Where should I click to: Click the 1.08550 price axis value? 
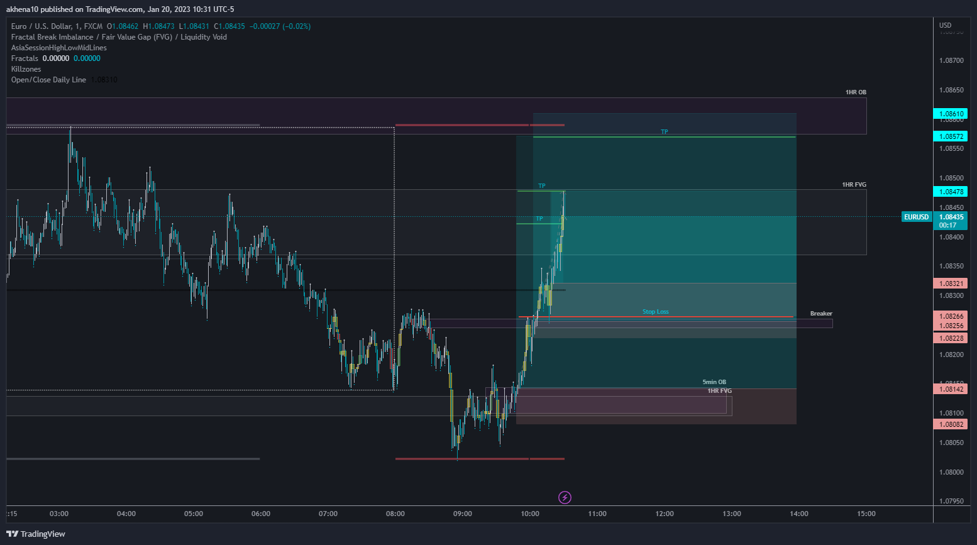[x=951, y=148]
